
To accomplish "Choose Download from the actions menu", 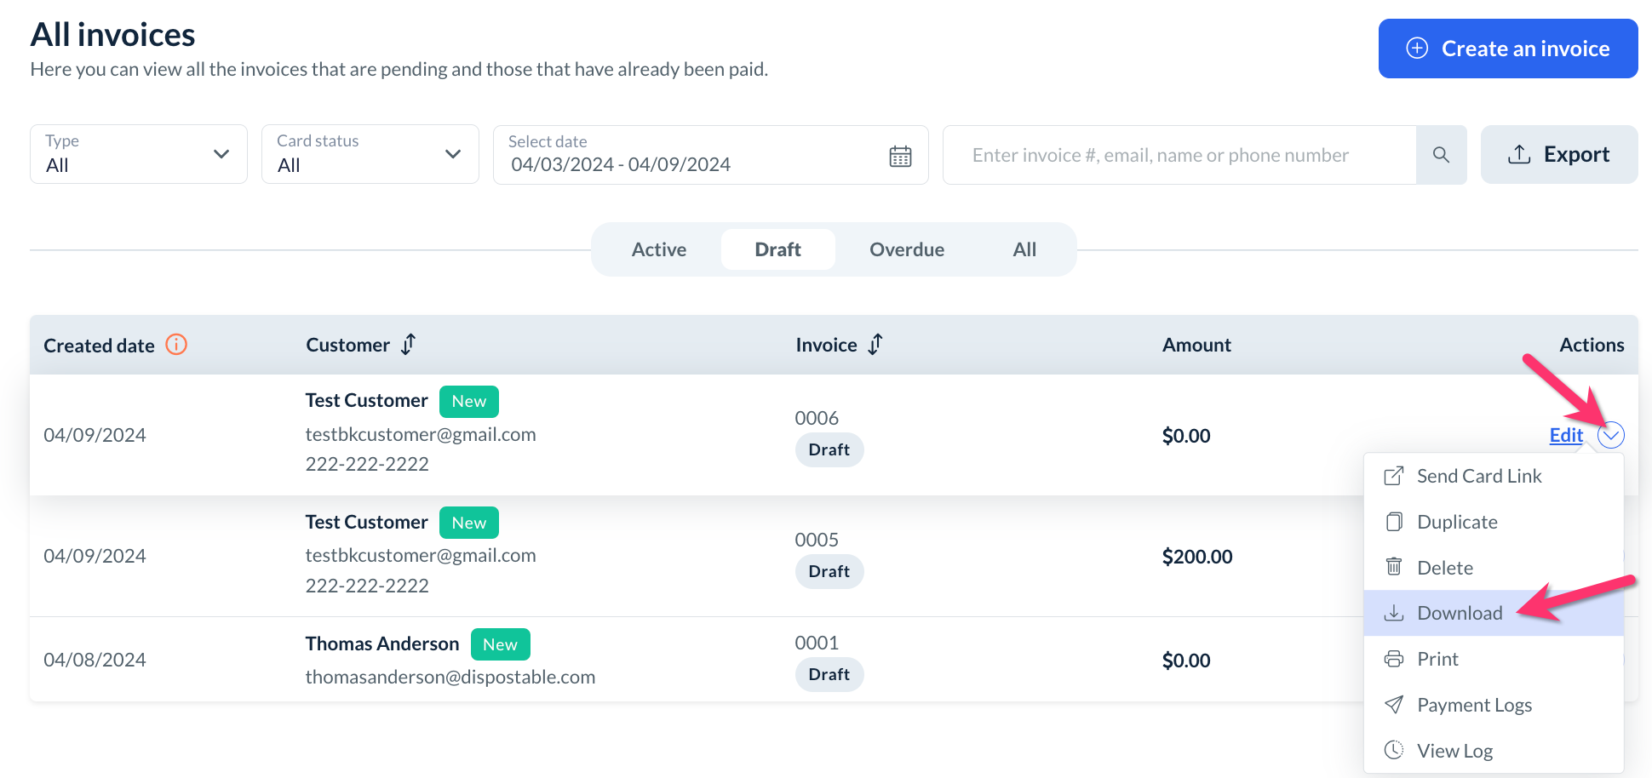I will (x=1460, y=613).
